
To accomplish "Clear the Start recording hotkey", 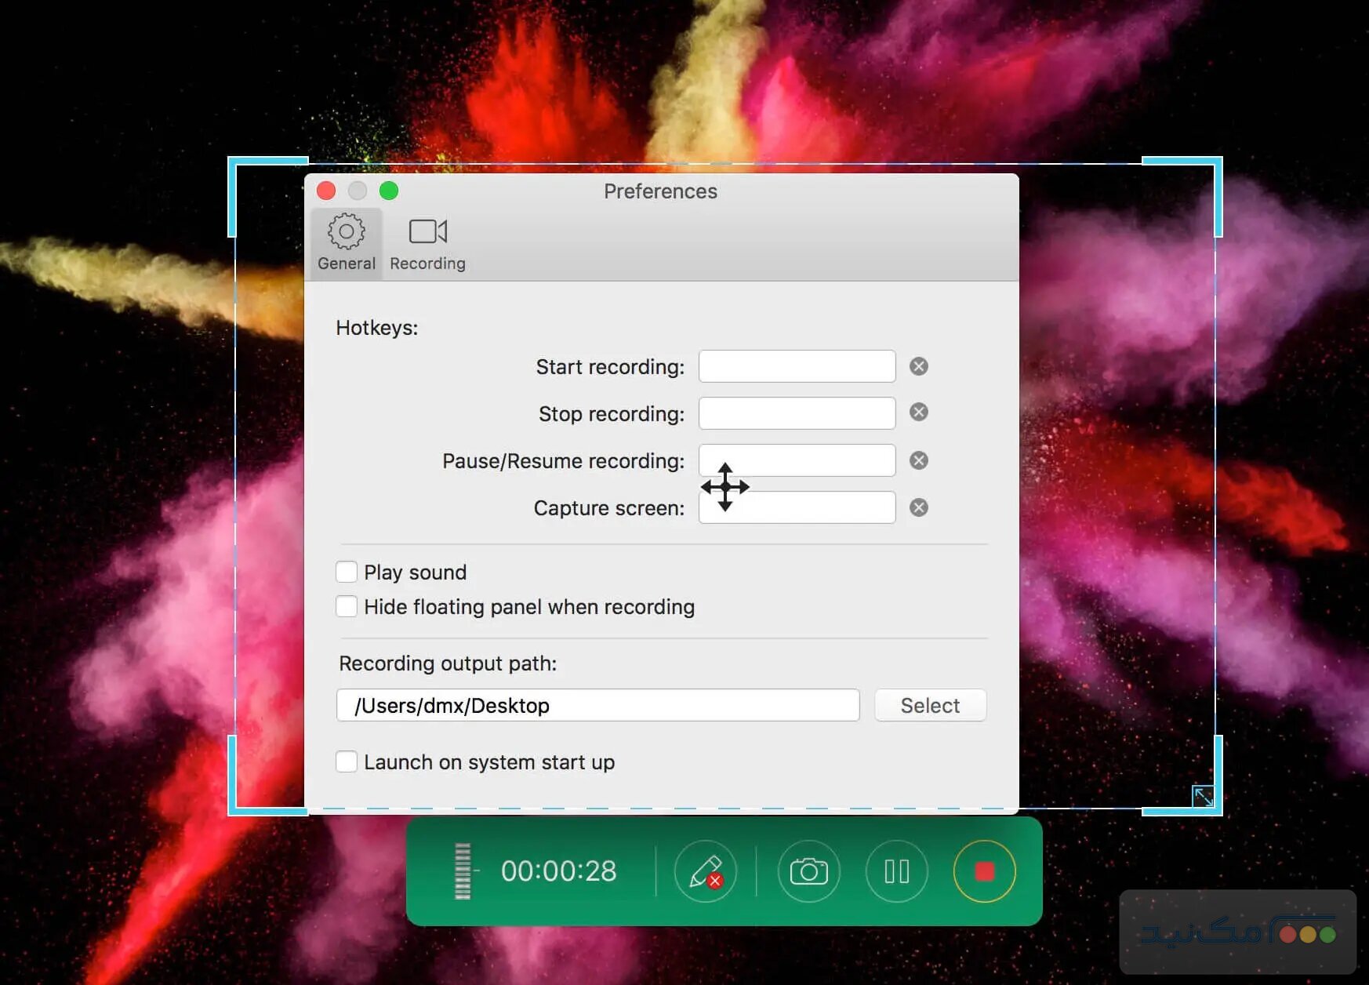I will (x=917, y=365).
